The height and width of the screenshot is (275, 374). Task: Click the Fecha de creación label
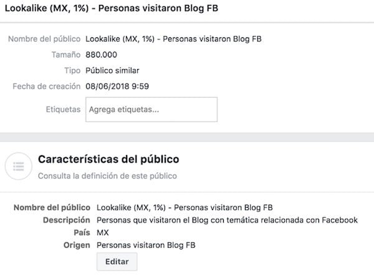pos(47,86)
